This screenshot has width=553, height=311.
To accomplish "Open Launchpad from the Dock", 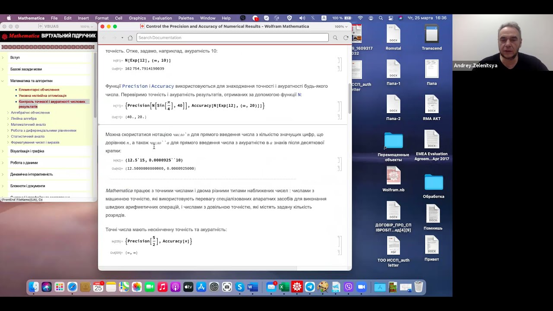I will pyautogui.click(x=60, y=287).
